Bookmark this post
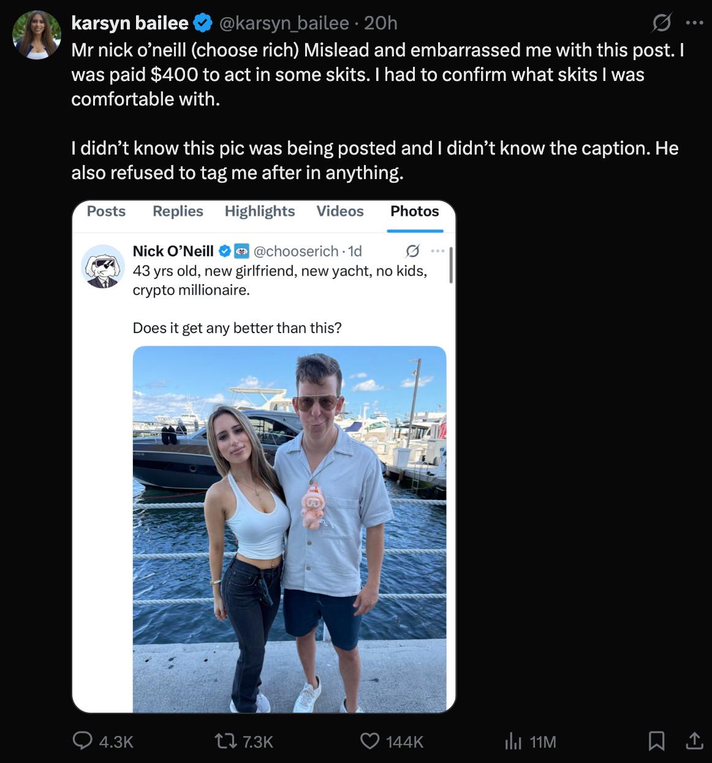 (656, 741)
